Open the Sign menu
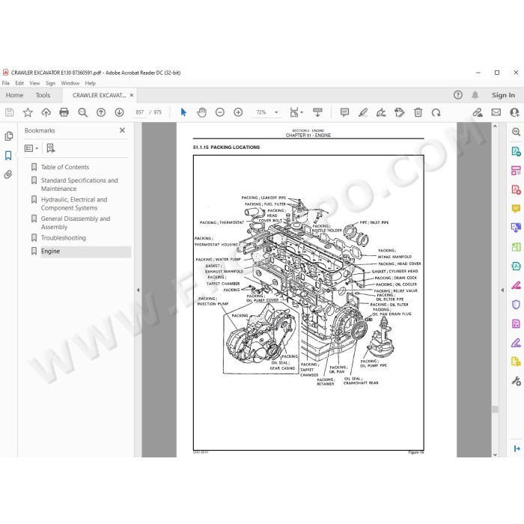Image resolution: width=524 pixels, height=524 pixels. tap(50, 83)
